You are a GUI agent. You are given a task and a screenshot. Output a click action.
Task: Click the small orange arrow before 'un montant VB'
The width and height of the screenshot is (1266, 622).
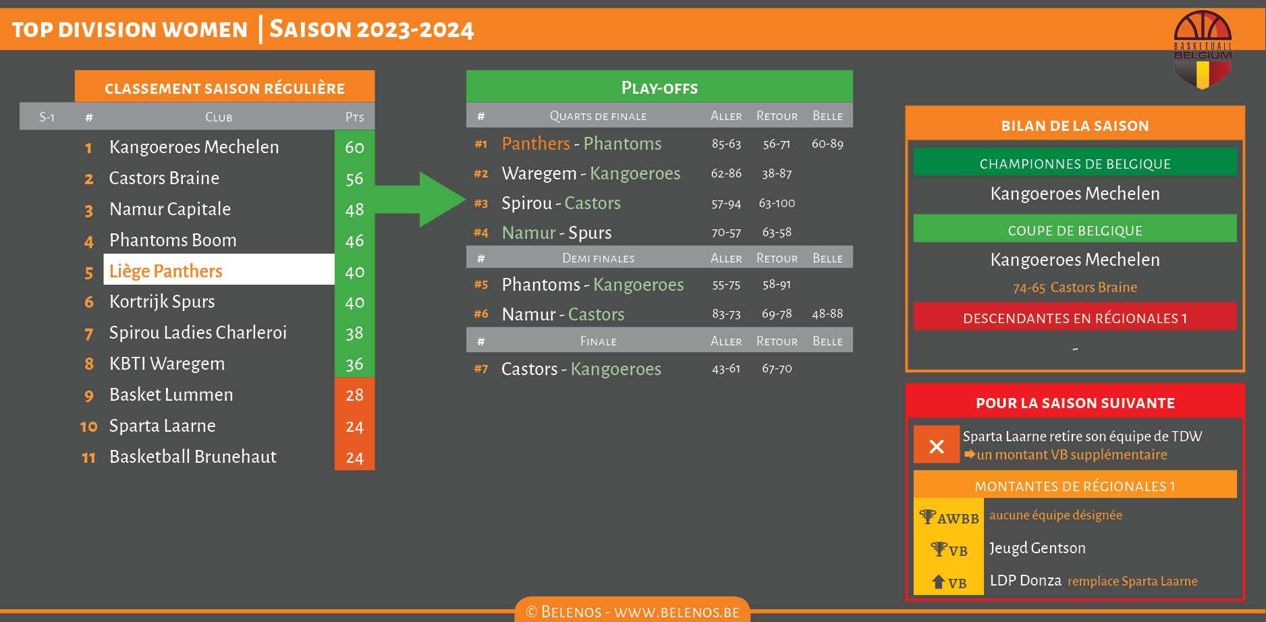969,455
